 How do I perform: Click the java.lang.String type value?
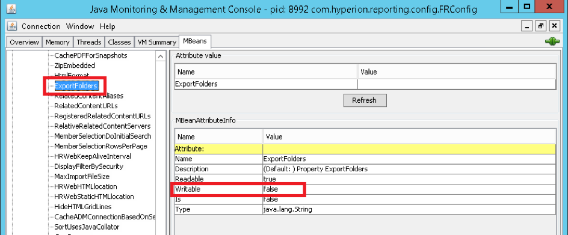point(288,210)
